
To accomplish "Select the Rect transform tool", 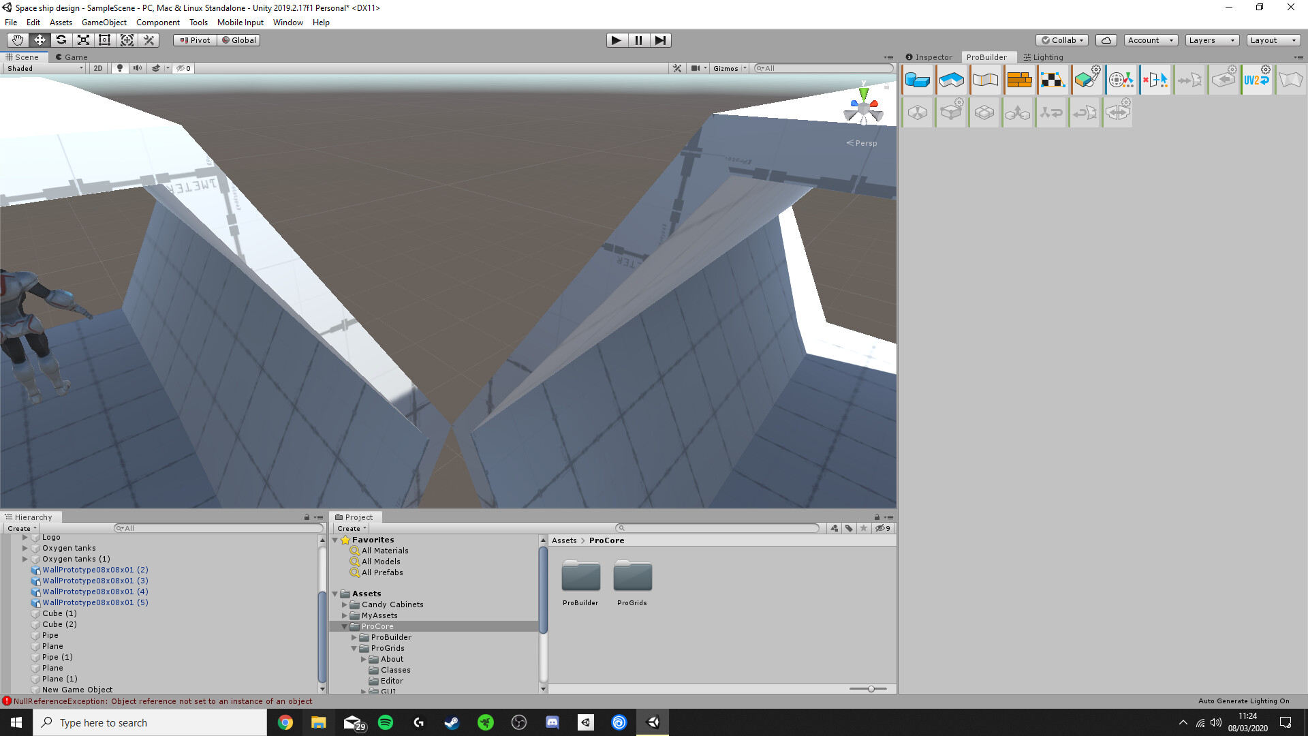I will tap(104, 40).
